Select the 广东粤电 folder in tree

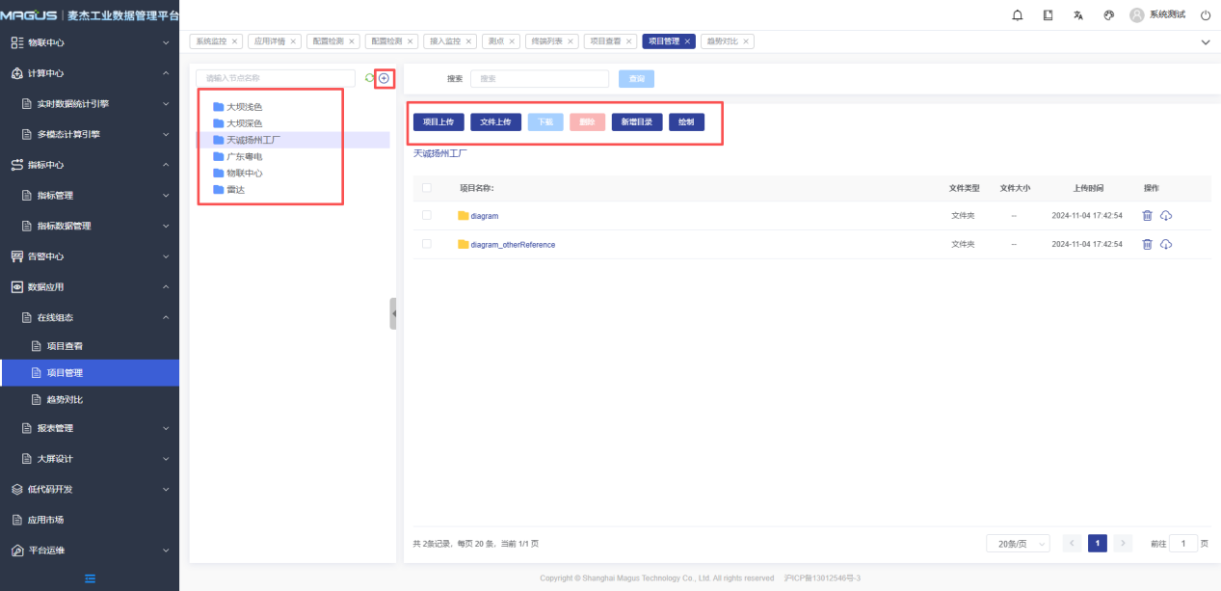(244, 156)
